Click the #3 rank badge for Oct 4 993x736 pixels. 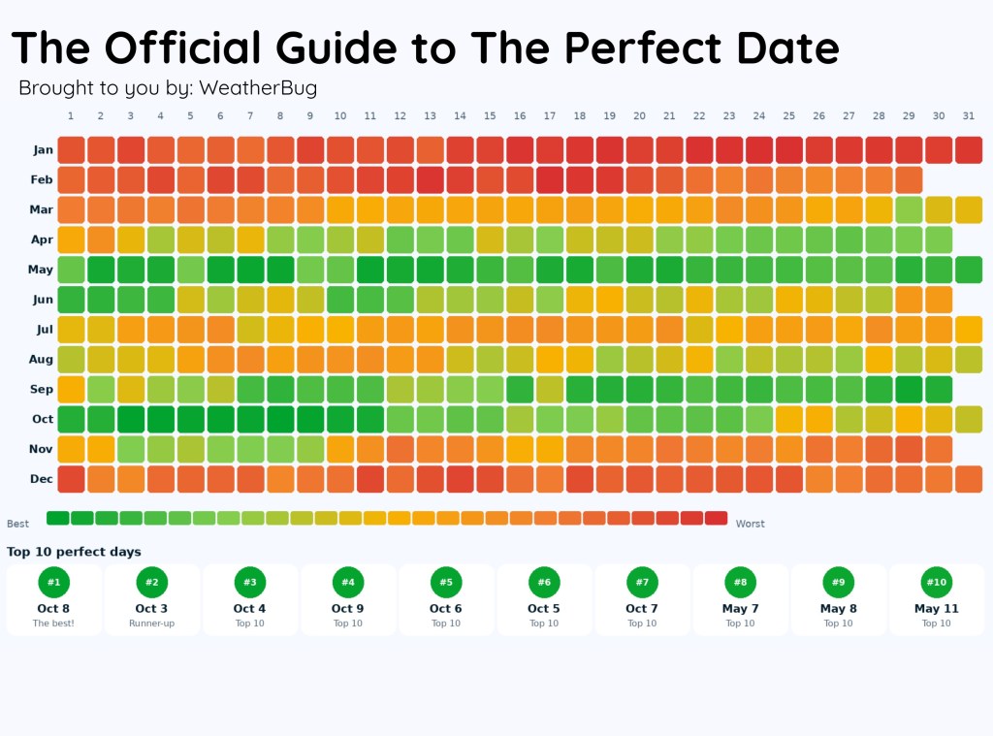250,582
